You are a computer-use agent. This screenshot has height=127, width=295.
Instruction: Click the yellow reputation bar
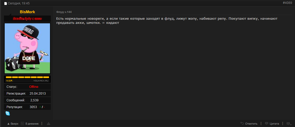click(27, 77)
